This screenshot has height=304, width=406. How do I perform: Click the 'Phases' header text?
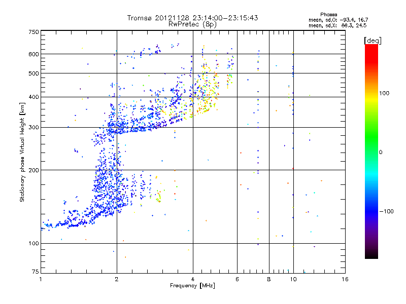[x=328, y=15]
